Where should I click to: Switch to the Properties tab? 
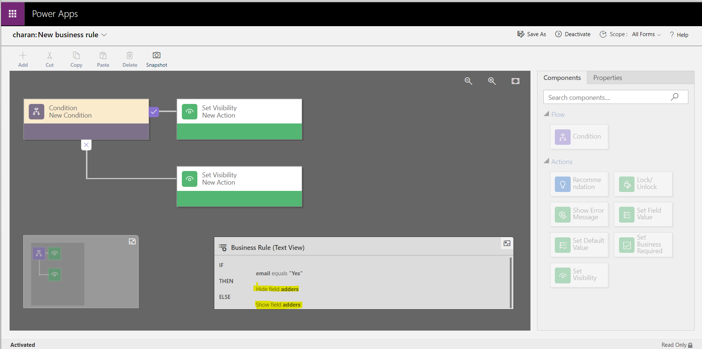608,78
